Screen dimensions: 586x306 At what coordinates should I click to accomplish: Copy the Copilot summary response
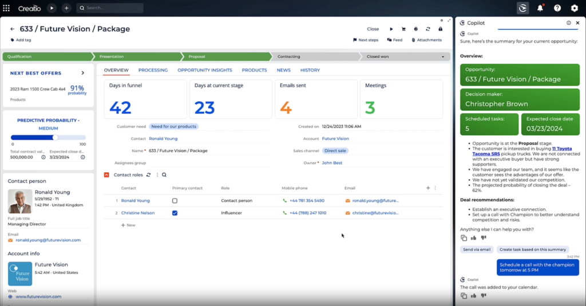(464, 238)
